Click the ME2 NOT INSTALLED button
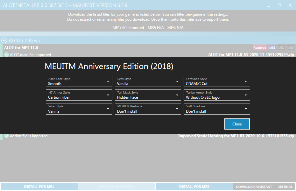Image resolution: width=296 pixels, height=191 pixels. pos(117,187)
